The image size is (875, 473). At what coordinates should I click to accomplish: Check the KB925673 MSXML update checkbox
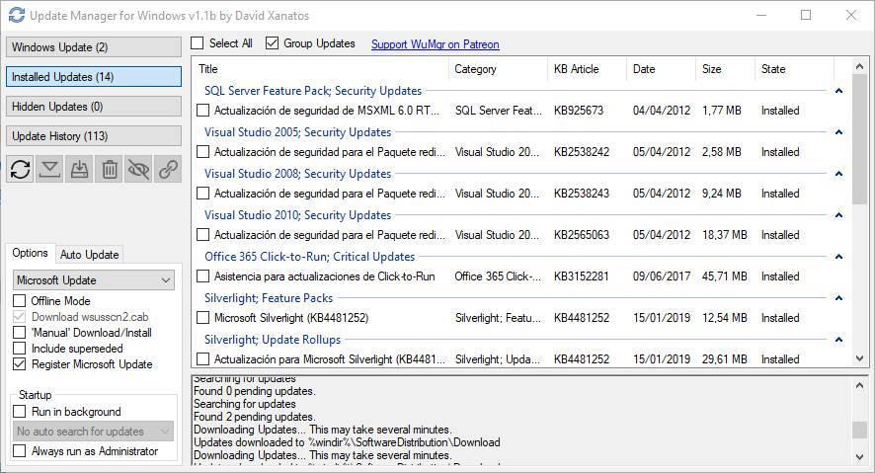tap(203, 111)
